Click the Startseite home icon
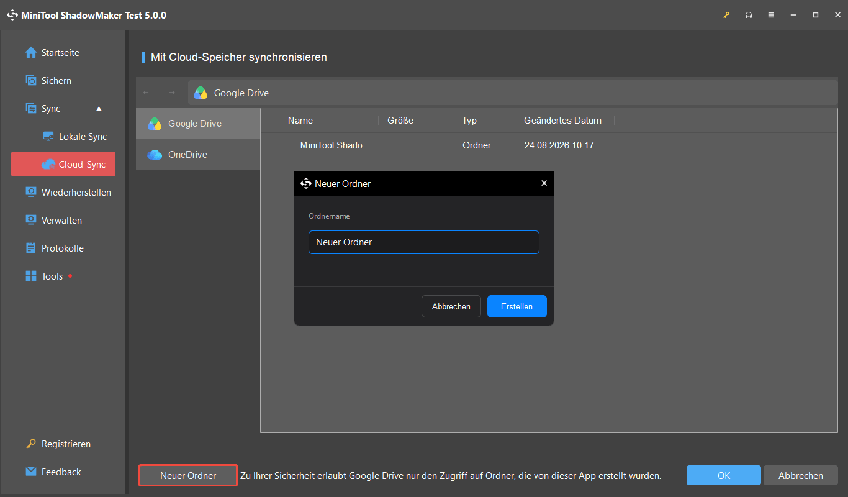This screenshot has width=848, height=497. coord(31,53)
